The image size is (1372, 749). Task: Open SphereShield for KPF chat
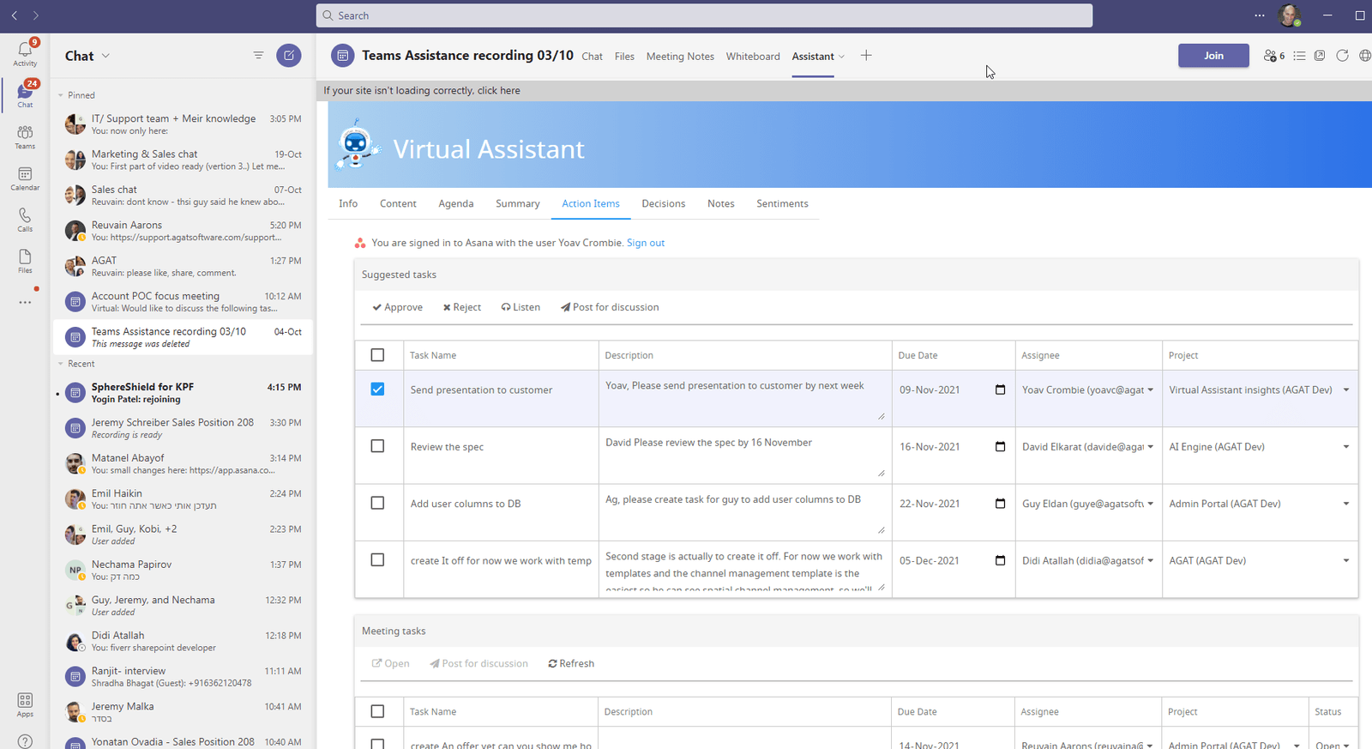coord(183,393)
